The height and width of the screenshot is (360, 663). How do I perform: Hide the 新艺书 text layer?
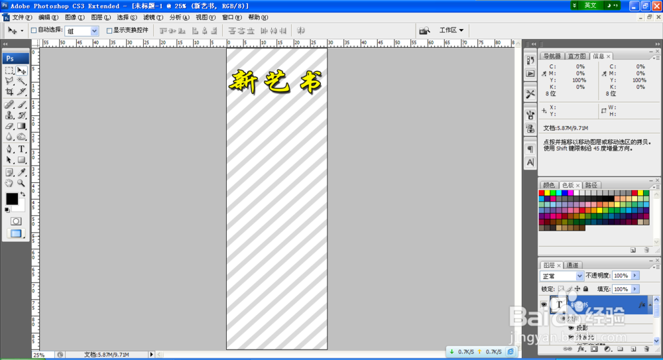pyautogui.click(x=544, y=304)
